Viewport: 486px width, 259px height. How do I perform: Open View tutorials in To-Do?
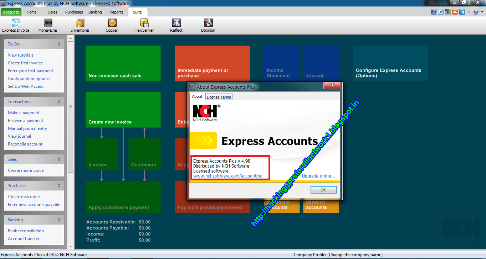[x=21, y=55]
